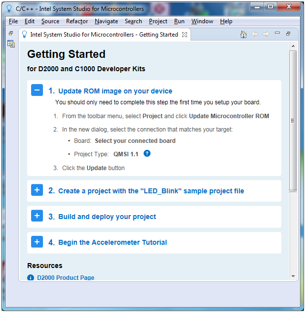Click the scrollbar down arrow
The height and width of the screenshot is (312, 305).
click(293, 276)
